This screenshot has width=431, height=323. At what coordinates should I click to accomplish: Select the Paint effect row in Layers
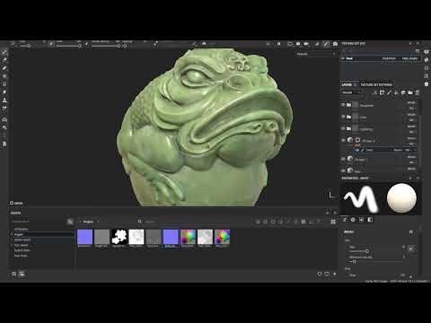[385, 150]
